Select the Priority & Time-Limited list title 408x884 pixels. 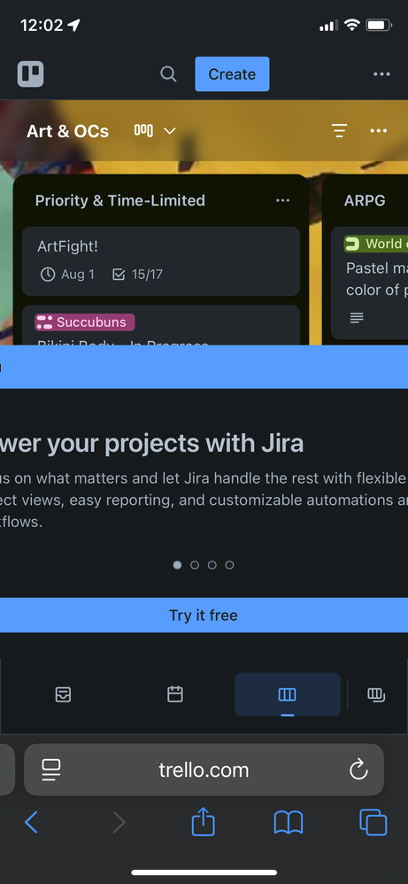[120, 201]
